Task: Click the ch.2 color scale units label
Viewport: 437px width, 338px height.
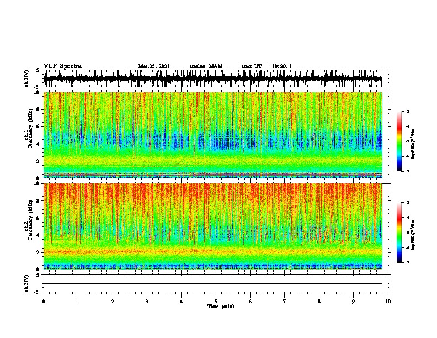Action: click(x=413, y=235)
